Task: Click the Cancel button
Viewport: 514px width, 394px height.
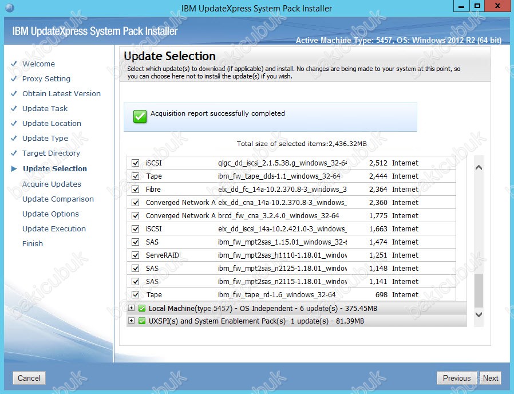Action: [x=29, y=378]
